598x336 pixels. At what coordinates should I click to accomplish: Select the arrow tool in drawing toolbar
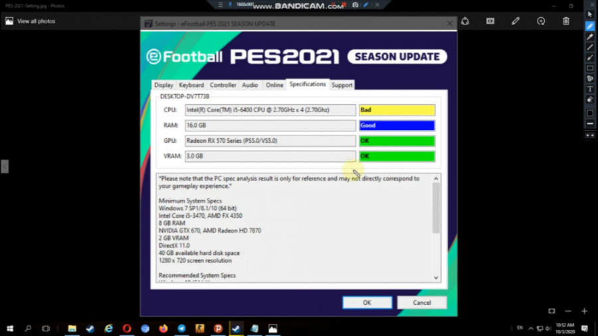(590, 58)
